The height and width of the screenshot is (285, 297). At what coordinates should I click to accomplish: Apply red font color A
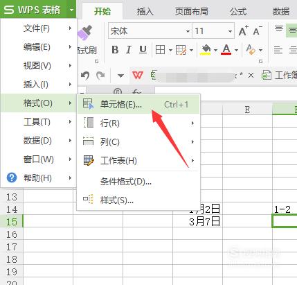(226, 50)
